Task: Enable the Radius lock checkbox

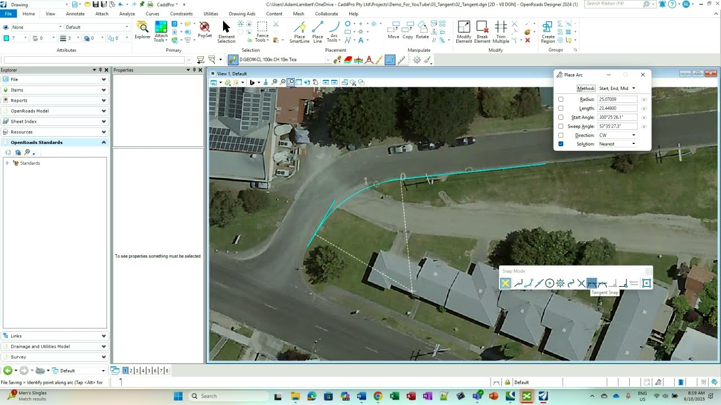Action: (x=560, y=100)
